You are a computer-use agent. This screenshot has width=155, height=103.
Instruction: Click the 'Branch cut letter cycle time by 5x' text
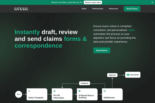pos(67,2)
